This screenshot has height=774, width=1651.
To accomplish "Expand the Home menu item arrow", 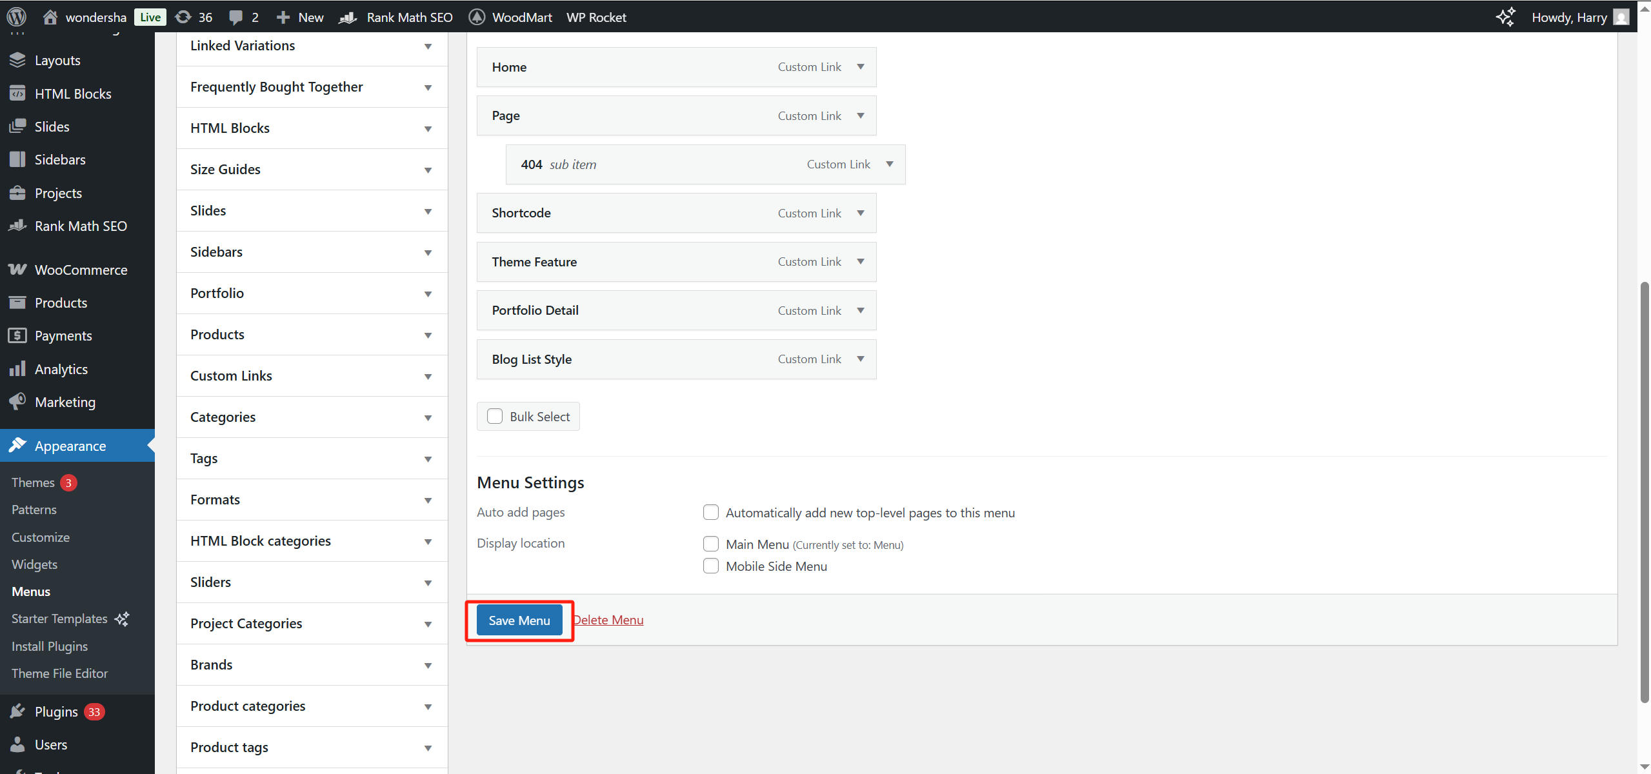I will (860, 67).
